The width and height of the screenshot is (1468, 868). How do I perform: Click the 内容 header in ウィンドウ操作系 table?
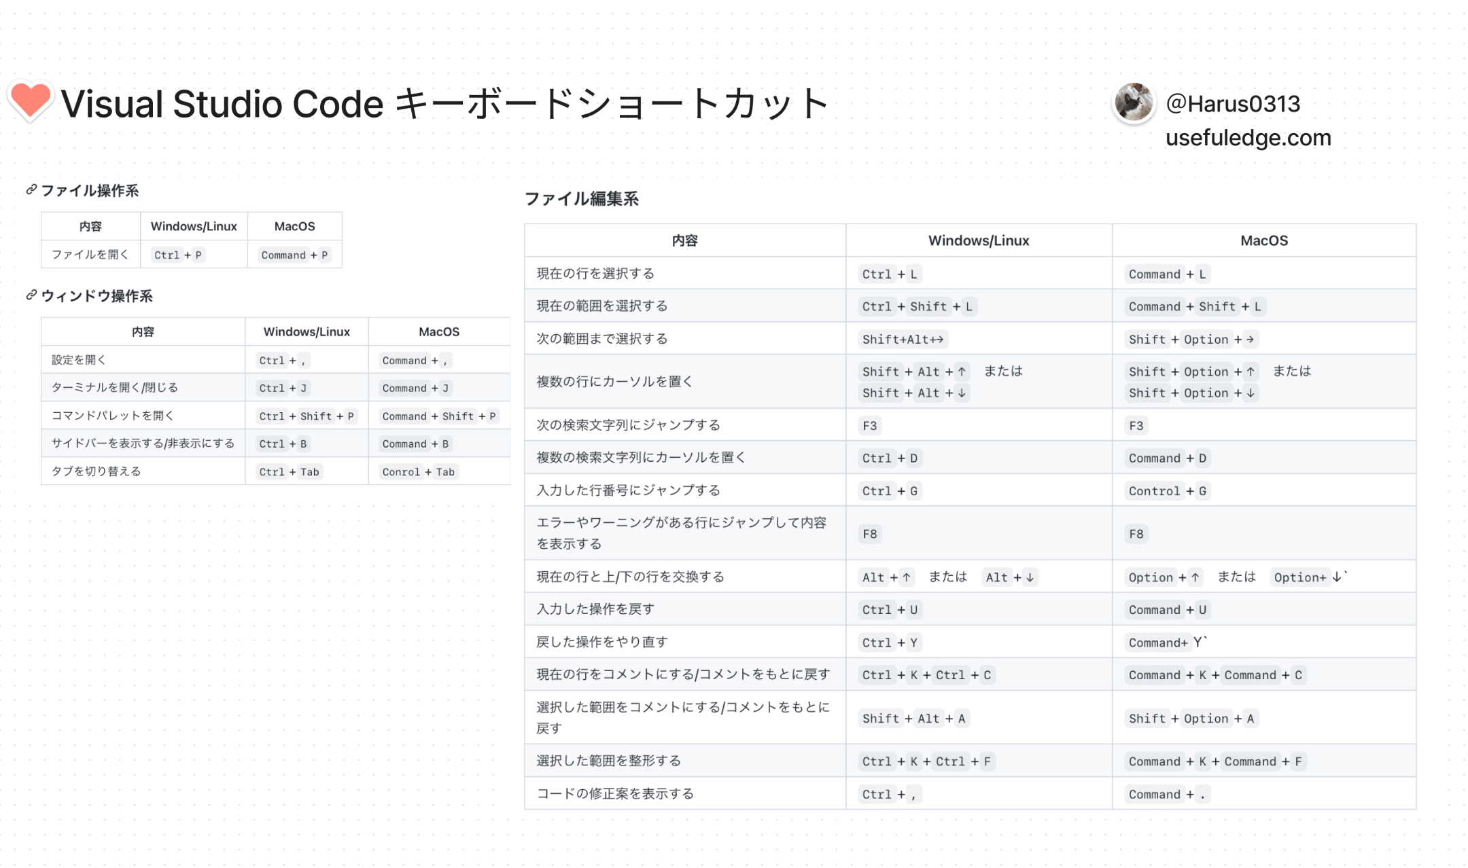(143, 331)
